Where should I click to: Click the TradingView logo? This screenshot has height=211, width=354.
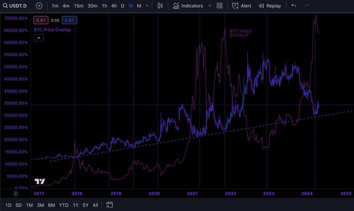(40, 182)
